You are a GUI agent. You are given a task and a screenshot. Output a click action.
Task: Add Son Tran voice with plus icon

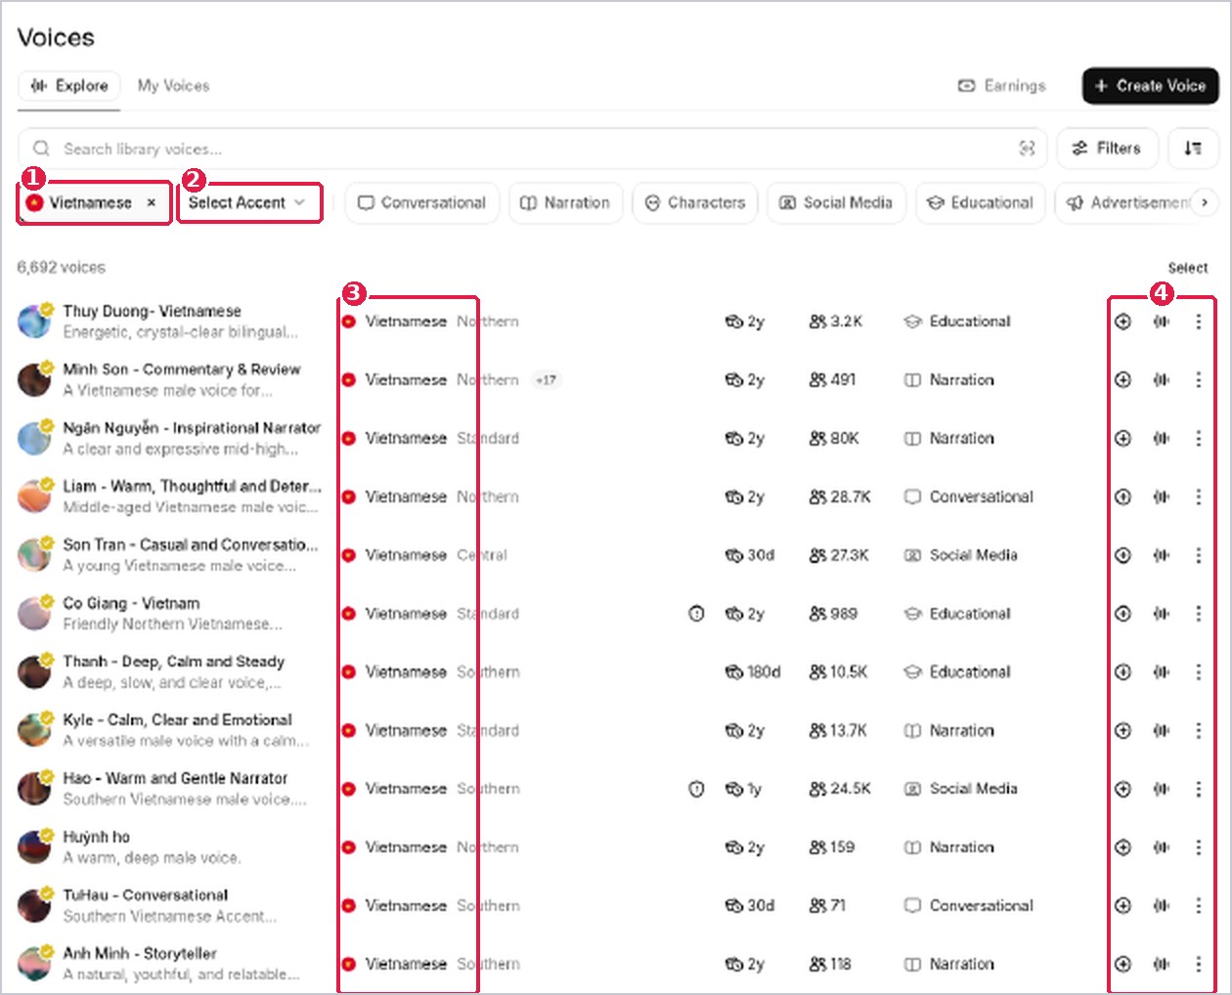tap(1122, 555)
